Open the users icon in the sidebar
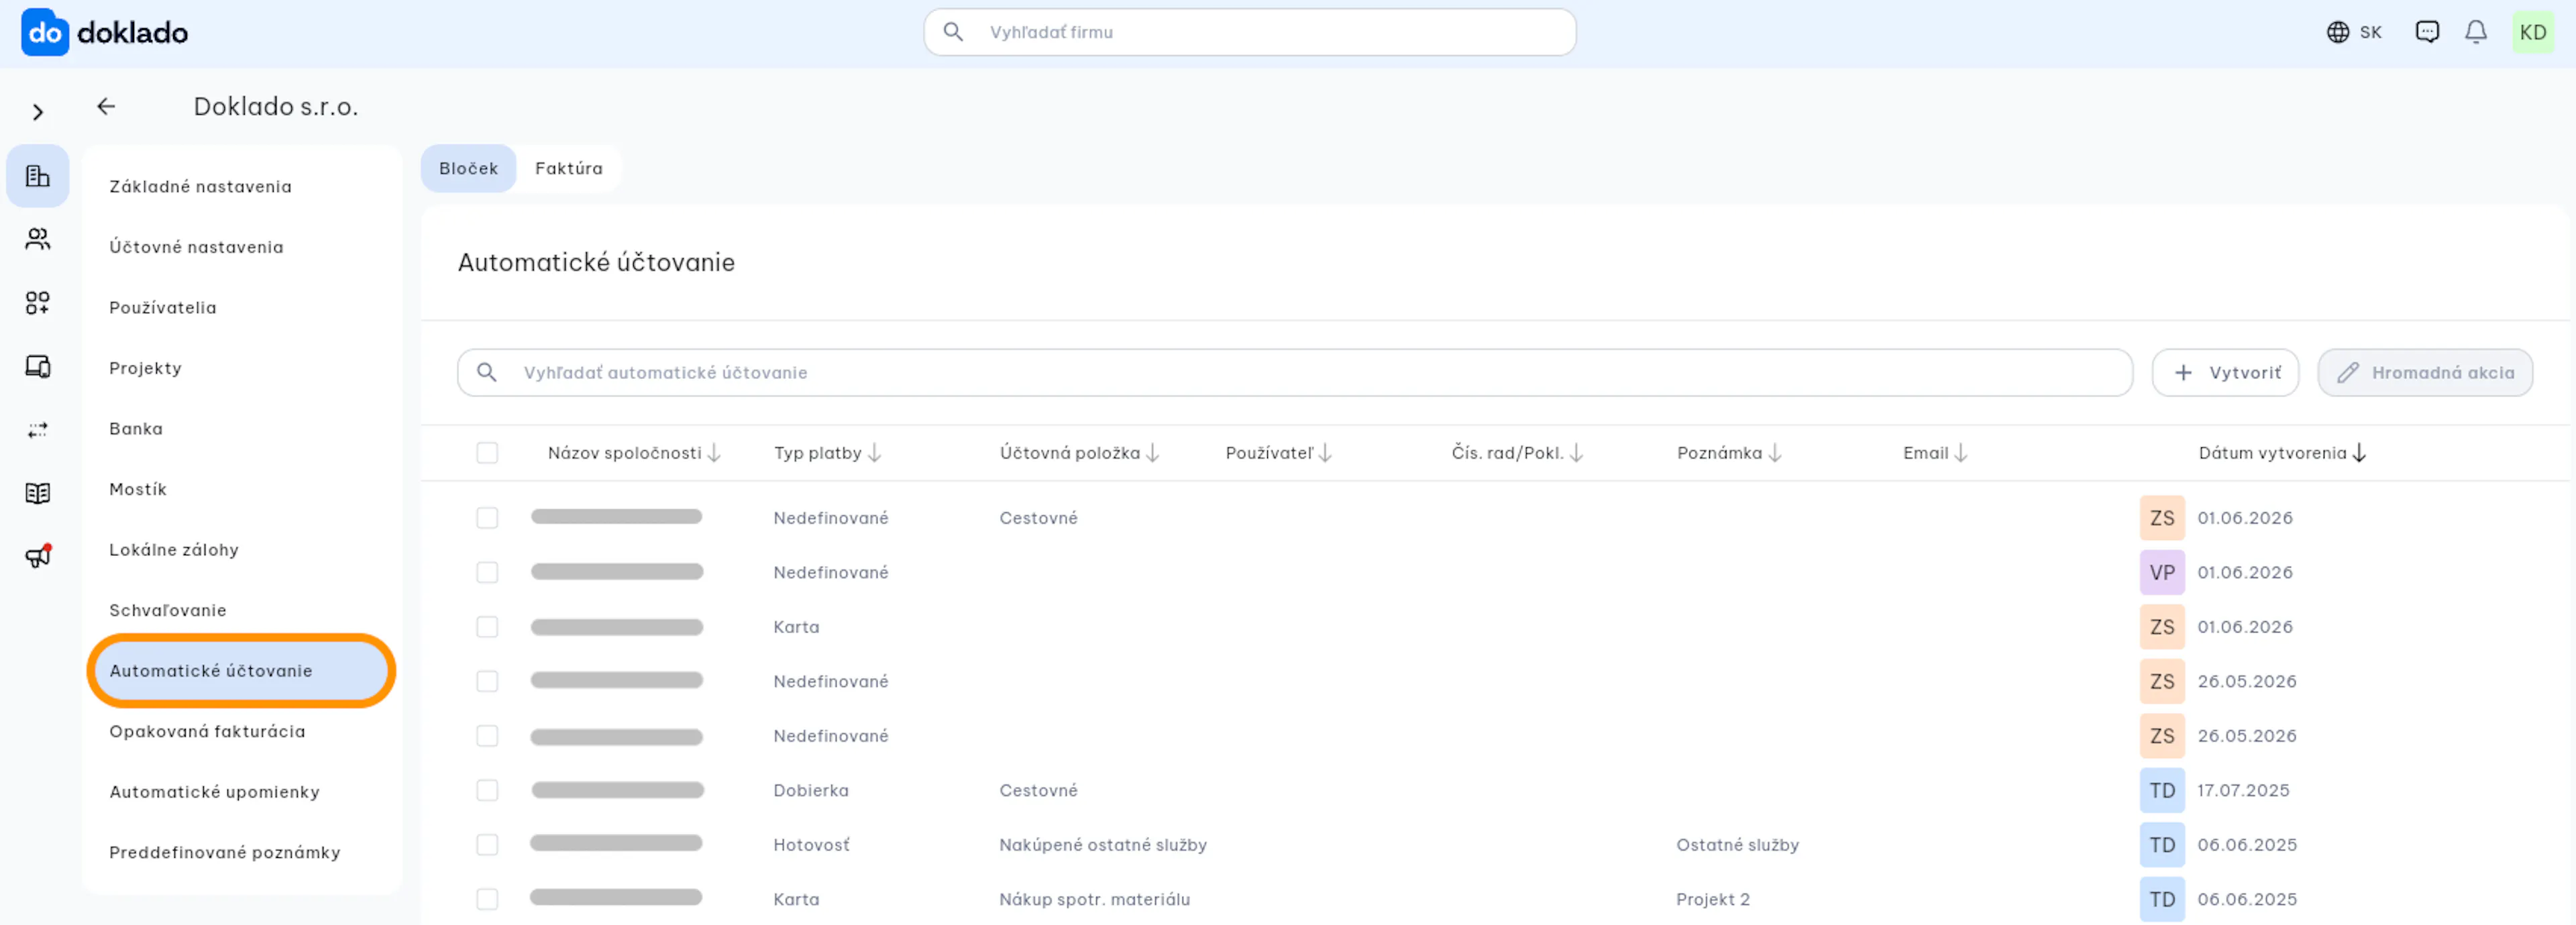The width and height of the screenshot is (2576, 925). tap(38, 239)
